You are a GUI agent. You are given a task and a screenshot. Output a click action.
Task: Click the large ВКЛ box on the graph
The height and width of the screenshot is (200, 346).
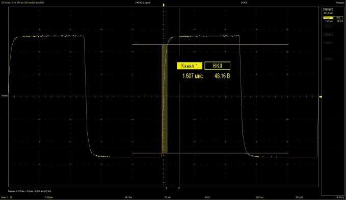pyautogui.click(x=218, y=66)
